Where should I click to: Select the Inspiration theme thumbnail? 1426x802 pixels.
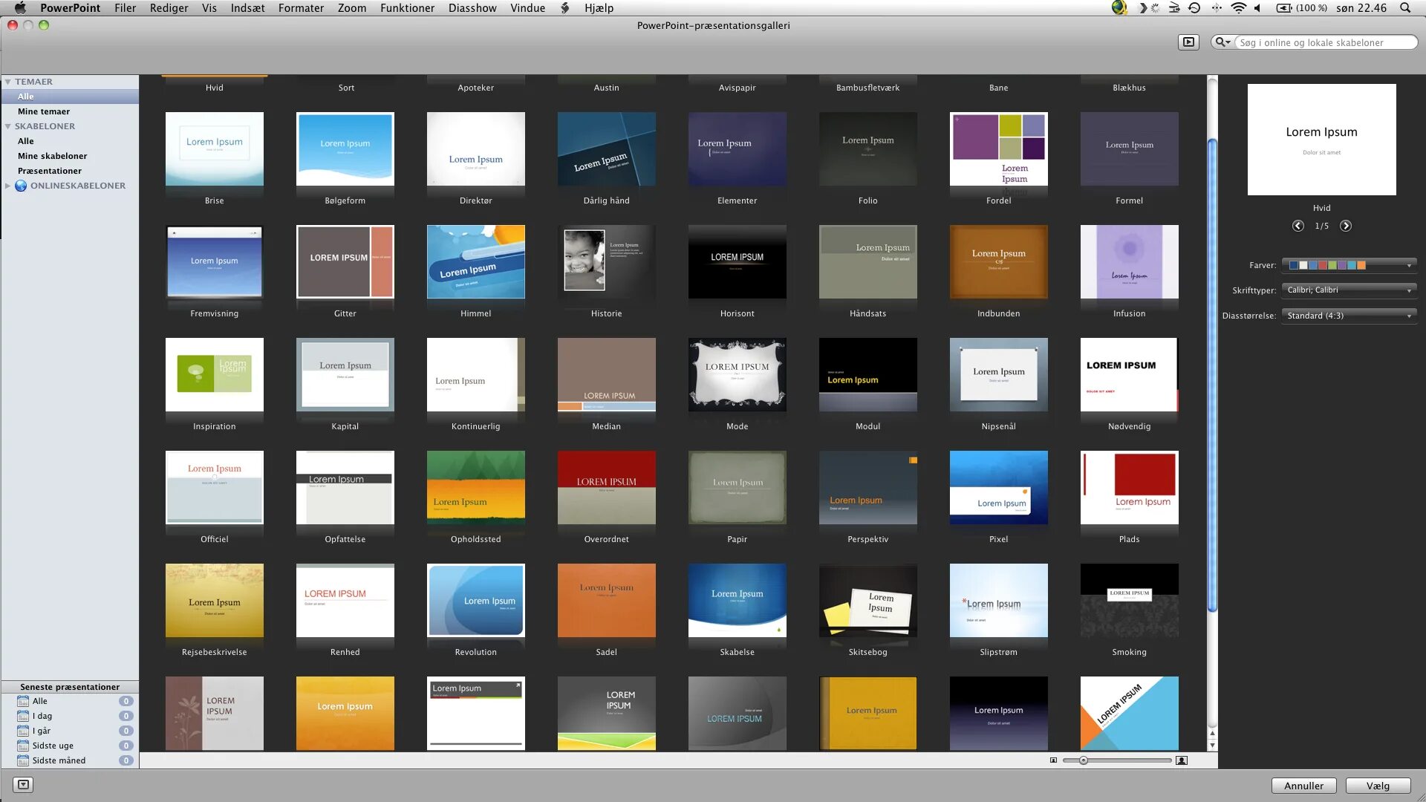pos(215,374)
